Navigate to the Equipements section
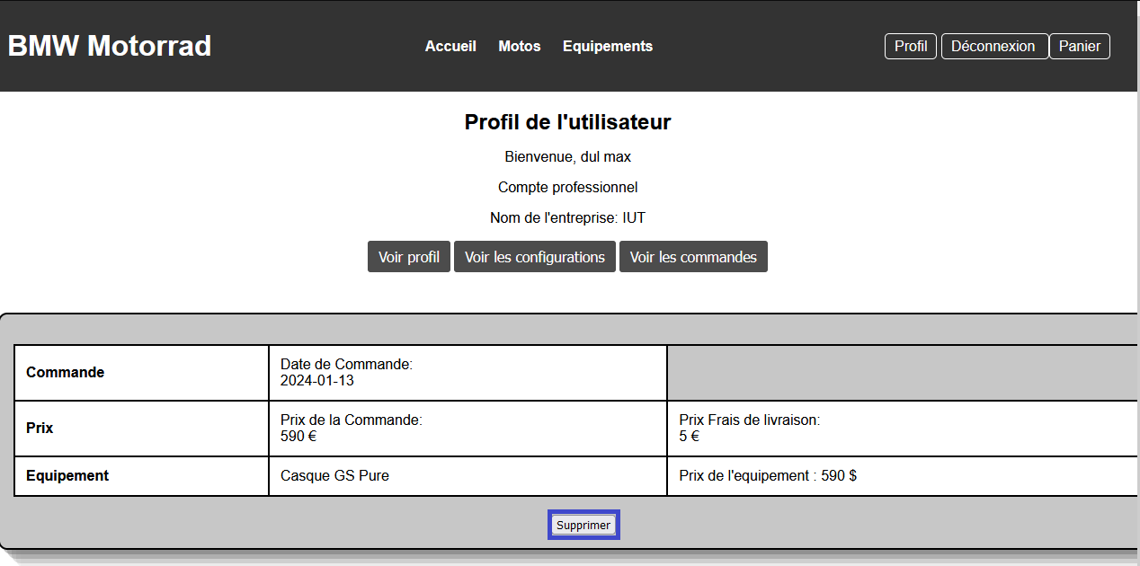Viewport: 1140px width, 566px height. tap(608, 46)
